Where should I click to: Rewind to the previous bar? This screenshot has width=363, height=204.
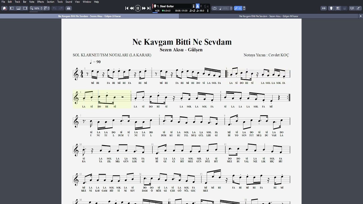point(132,8)
